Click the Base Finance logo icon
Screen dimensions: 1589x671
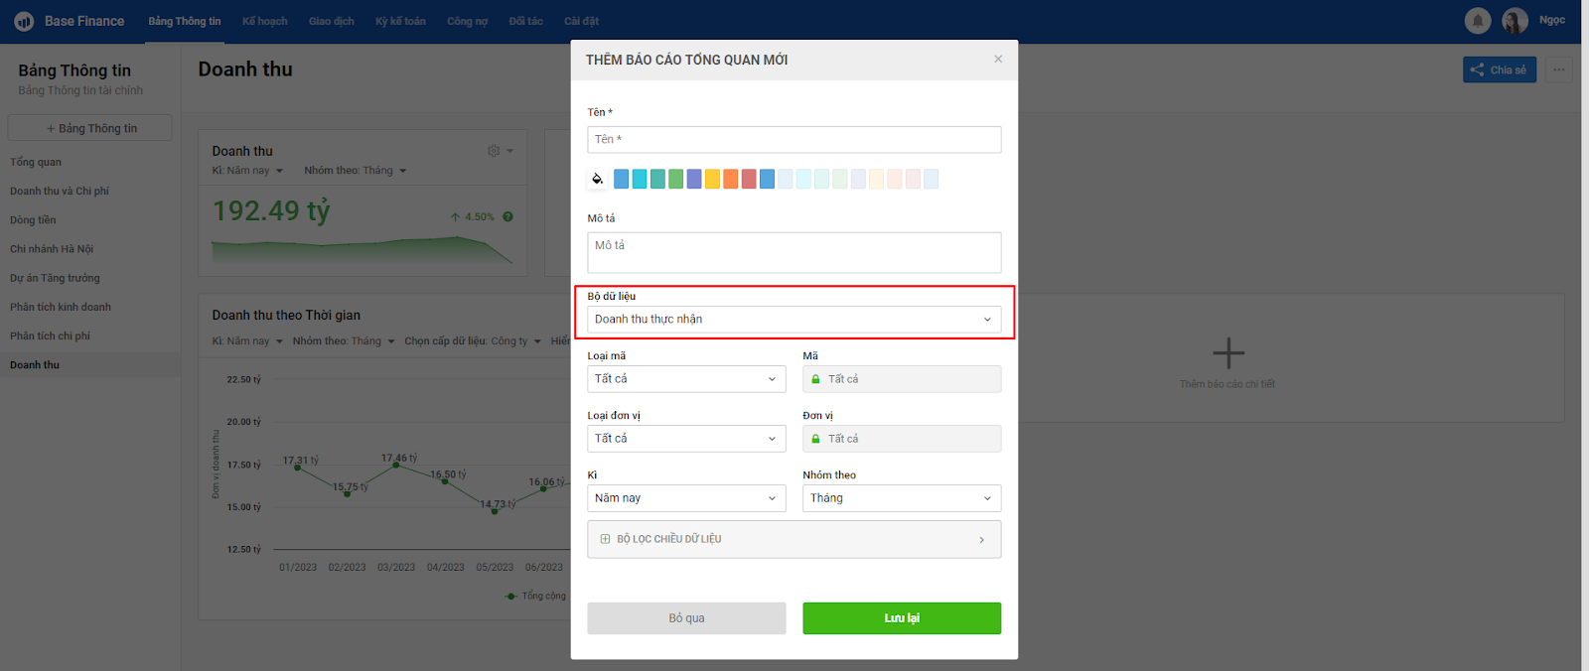24,21
